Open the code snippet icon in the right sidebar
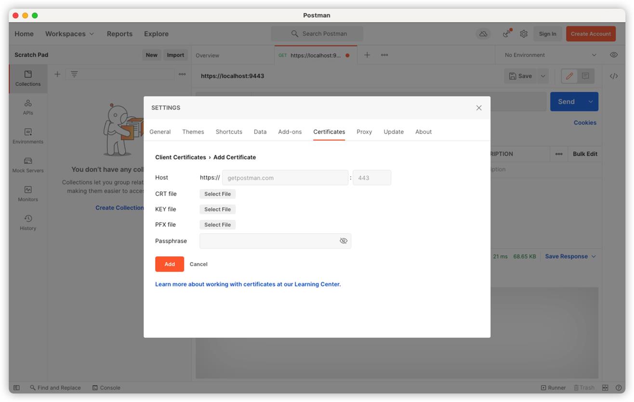The image size is (634, 402). click(614, 76)
